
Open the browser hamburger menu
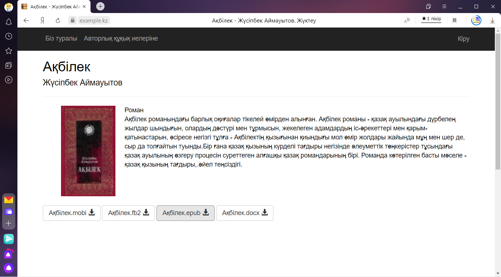click(444, 7)
